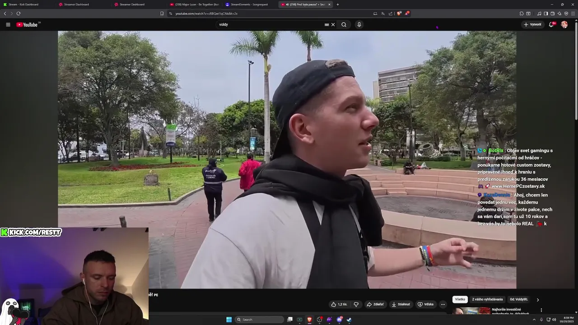Select the Všetko filter chip
The image size is (578, 325).
460,299
